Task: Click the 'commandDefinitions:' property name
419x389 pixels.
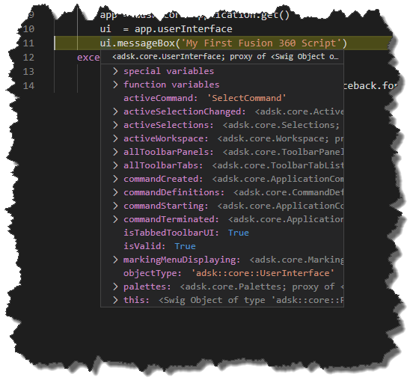Action: coord(174,192)
